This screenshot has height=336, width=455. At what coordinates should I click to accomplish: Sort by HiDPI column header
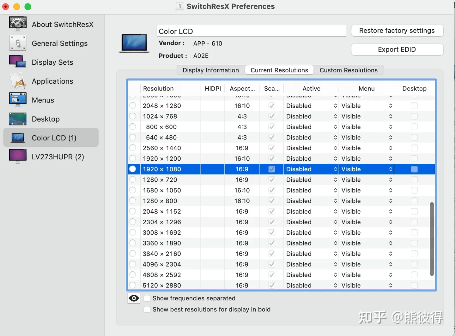click(x=213, y=89)
